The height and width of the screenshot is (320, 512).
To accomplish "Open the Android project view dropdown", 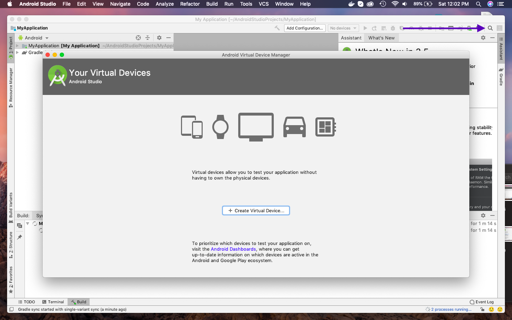I will (34, 38).
